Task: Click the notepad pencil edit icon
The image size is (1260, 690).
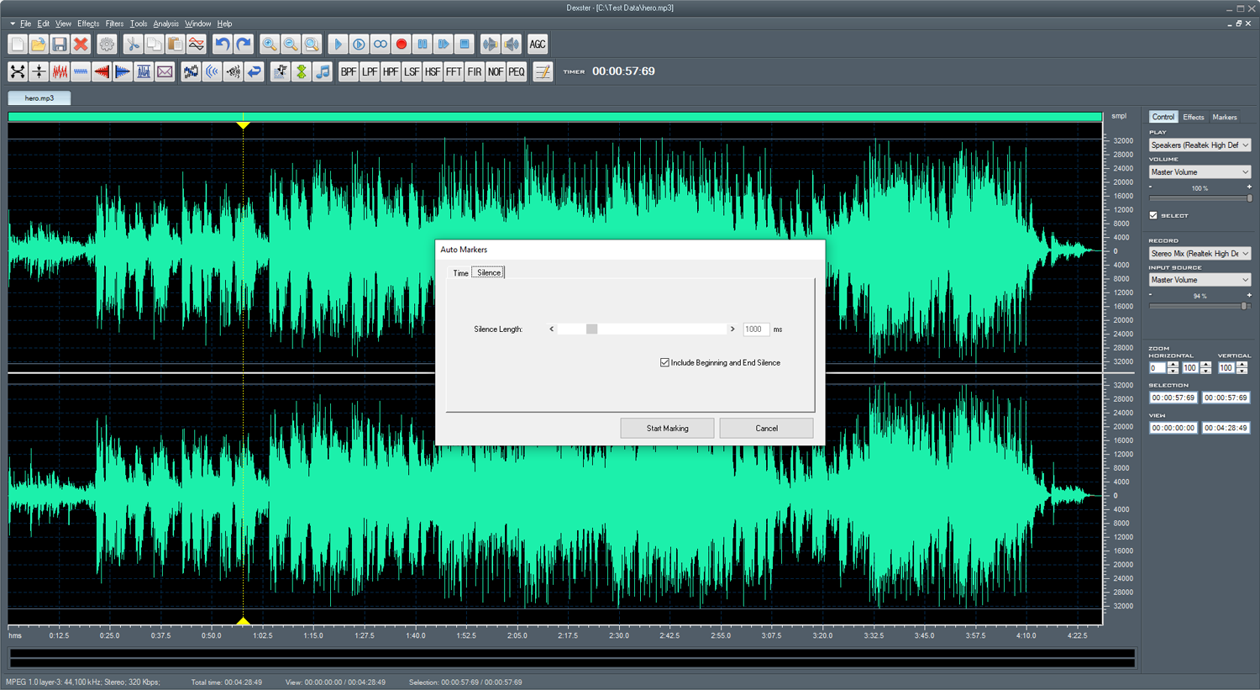Action: pyautogui.click(x=543, y=72)
